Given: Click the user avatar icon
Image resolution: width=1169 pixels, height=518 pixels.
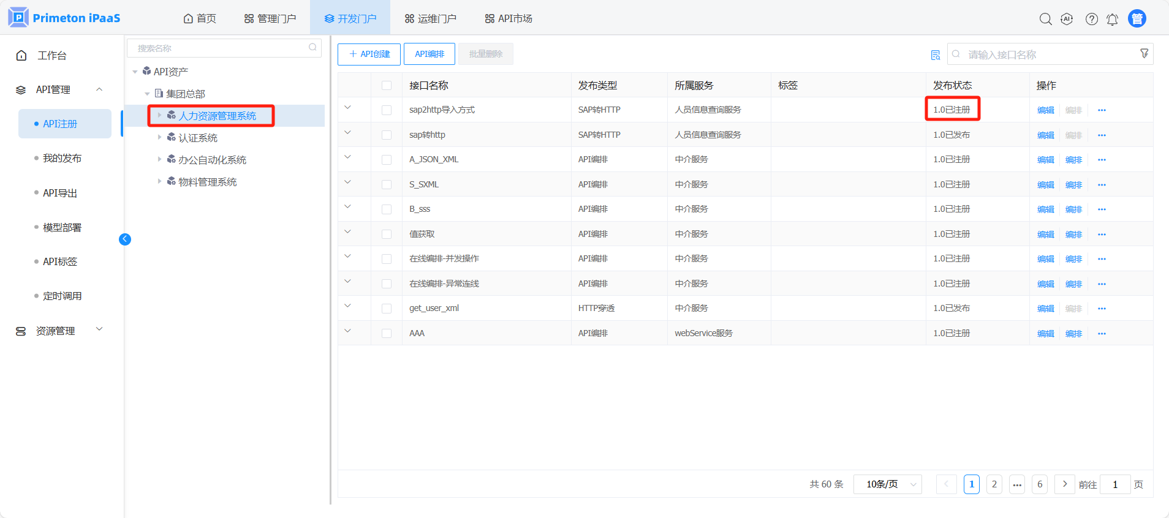Looking at the screenshot, I should coord(1137,19).
